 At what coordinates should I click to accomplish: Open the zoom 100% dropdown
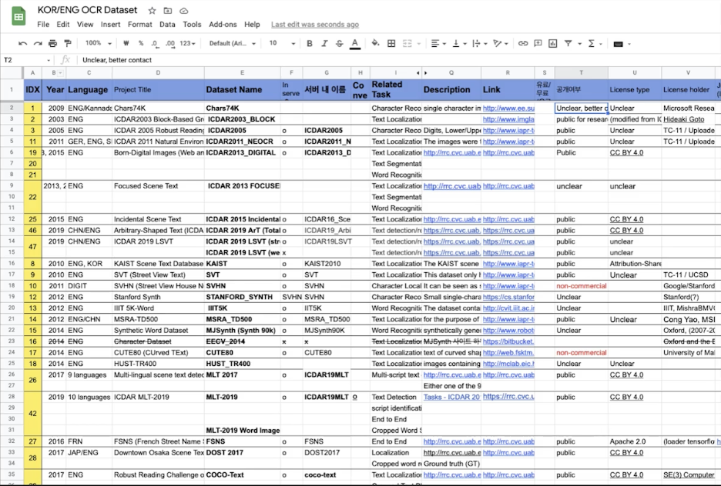(x=98, y=43)
